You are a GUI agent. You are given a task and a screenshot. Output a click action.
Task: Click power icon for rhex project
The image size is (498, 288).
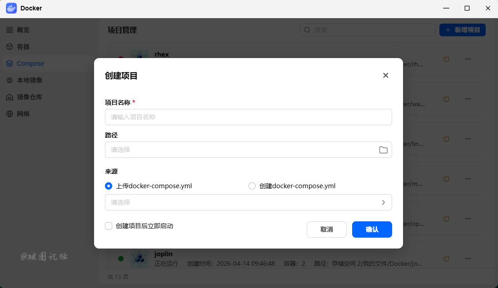click(446, 59)
